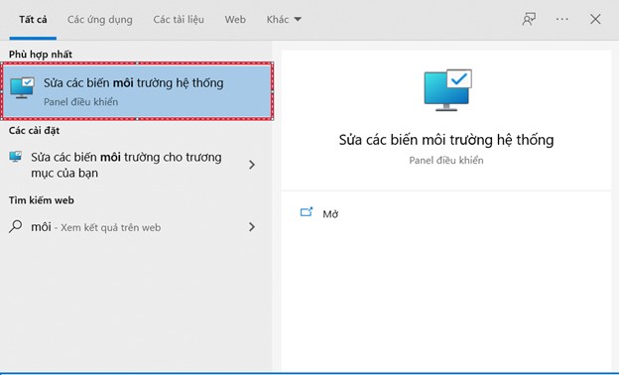Image resolution: width=619 pixels, height=375 pixels.
Task: Click preview title Sửa các biến môi trường hệ thống
Action: pos(446,140)
